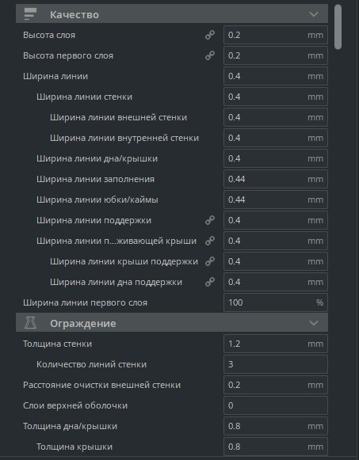Click the link icon next to Высота слоя
Viewport: 359px width, 460px height.
[x=209, y=35]
